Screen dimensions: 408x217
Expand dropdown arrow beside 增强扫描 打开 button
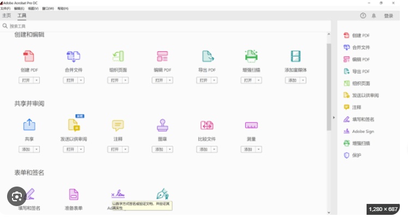click(x=259, y=80)
